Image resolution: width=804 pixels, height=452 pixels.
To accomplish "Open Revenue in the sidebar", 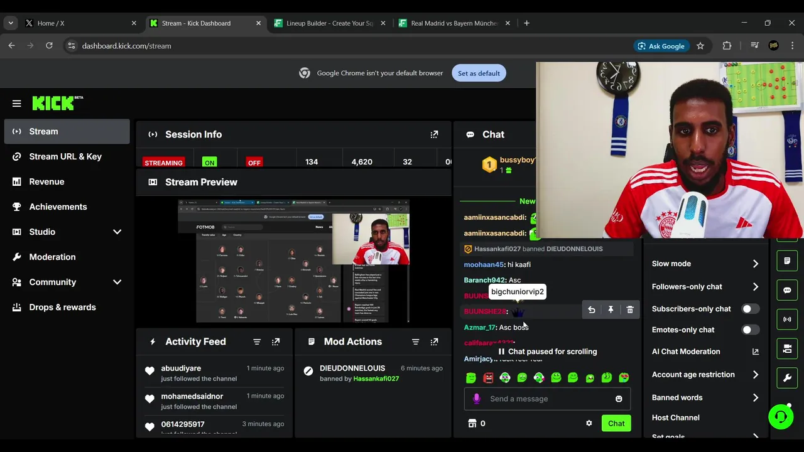I will tap(67, 181).
